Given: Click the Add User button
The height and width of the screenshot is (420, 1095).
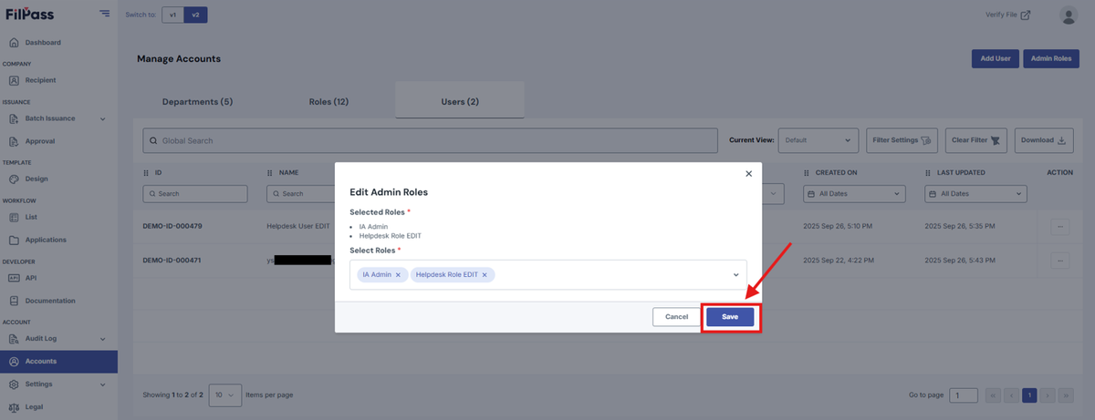Looking at the screenshot, I should (x=995, y=58).
